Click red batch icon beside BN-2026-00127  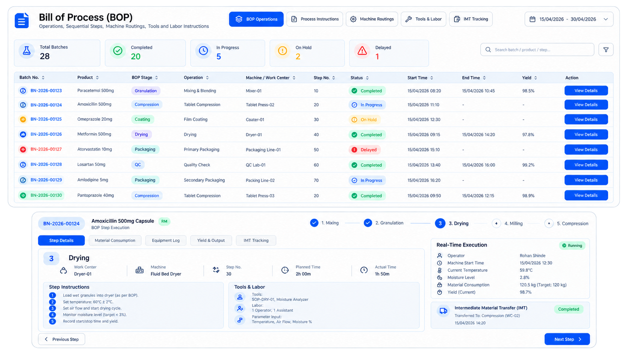23,149
